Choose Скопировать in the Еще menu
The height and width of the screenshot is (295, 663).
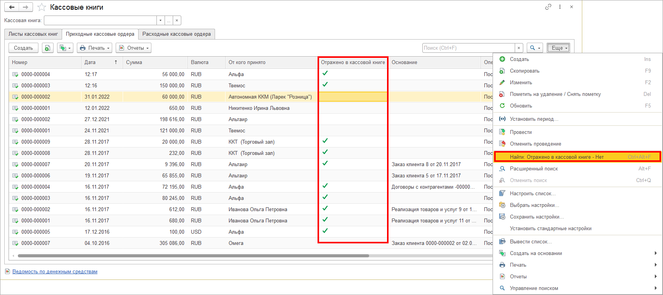578,71
